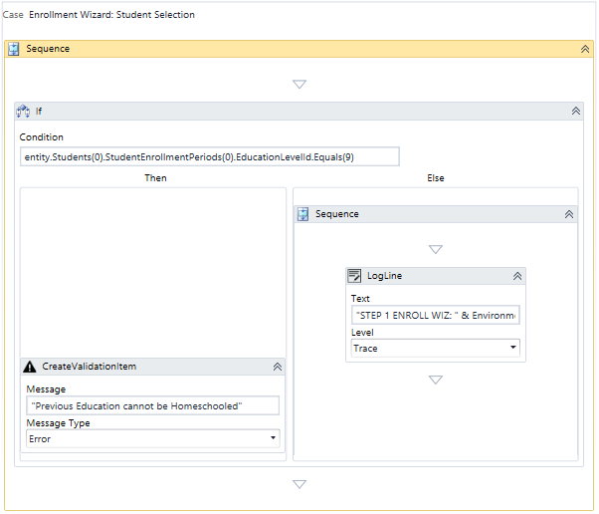Screen dimensions: 599x514
Task: Select the nested Sequence icon in Else
Action: pyautogui.click(x=303, y=214)
